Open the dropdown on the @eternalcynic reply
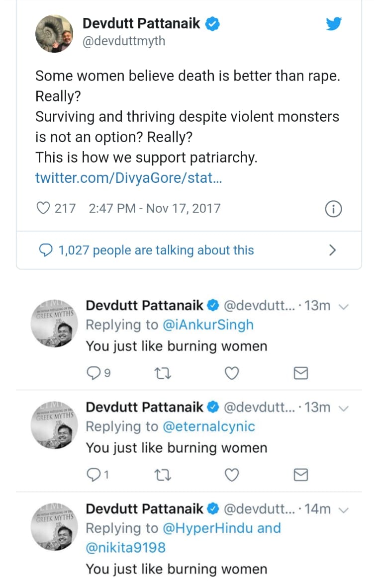The width and height of the screenshot is (378, 581). tap(343, 408)
